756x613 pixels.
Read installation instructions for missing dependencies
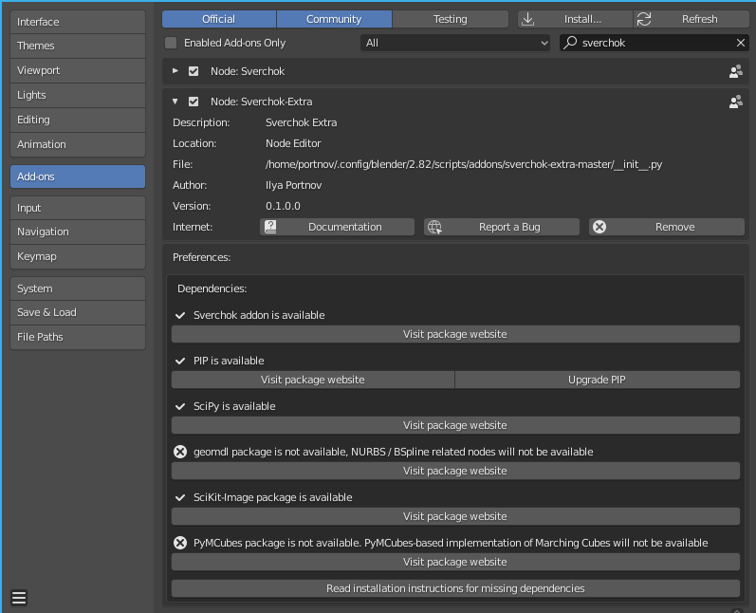tap(455, 588)
